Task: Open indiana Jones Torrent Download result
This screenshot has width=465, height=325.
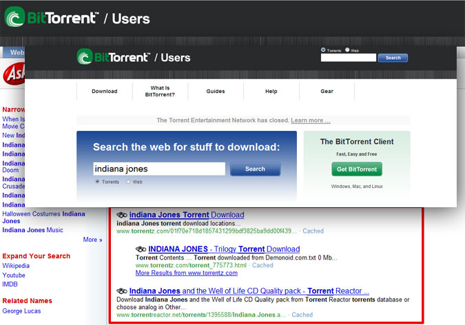Action: pyautogui.click(x=187, y=215)
